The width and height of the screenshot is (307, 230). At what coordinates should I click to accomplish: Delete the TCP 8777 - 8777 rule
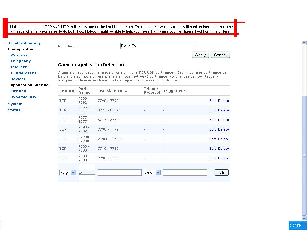tap(223, 110)
